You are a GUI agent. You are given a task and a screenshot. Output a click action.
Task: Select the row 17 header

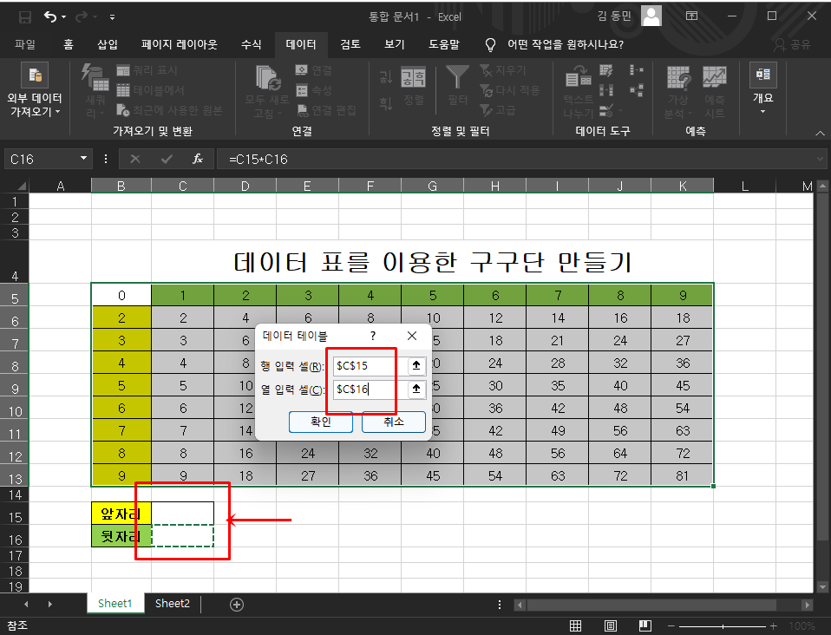point(15,555)
